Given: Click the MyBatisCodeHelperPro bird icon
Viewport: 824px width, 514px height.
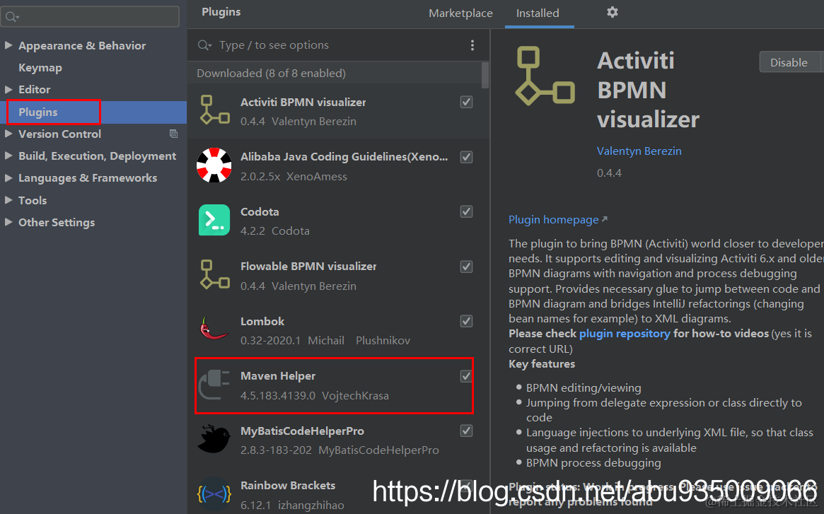Looking at the screenshot, I should [x=214, y=439].
